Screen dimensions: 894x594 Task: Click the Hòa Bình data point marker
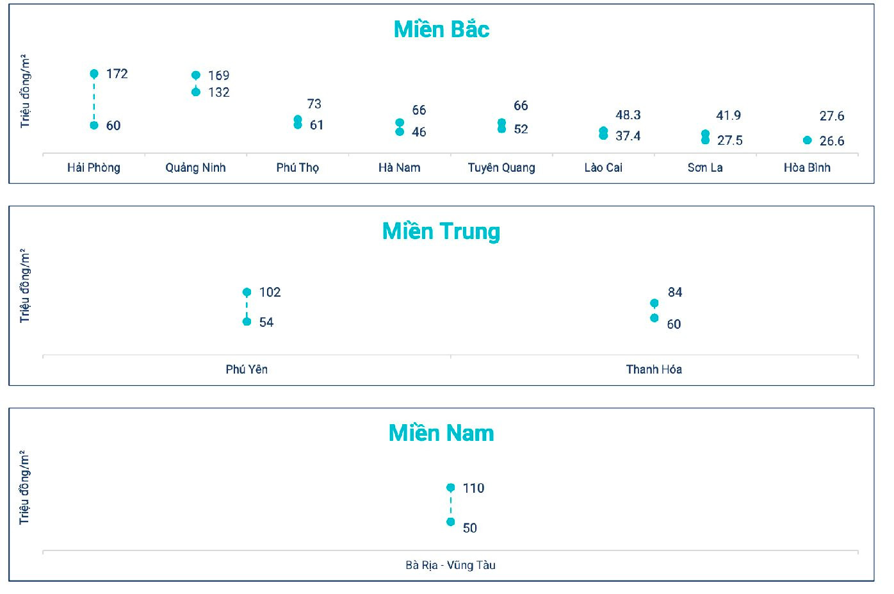(807, 140)
